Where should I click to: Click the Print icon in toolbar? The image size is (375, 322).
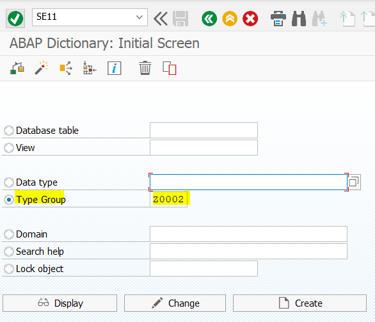[x=278, y=19]
